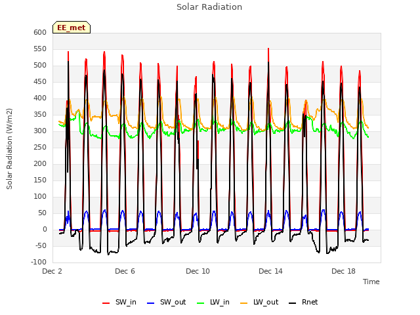Click the -50 y-axis tick label
420x315 pixels.
(x=41, y=245)
